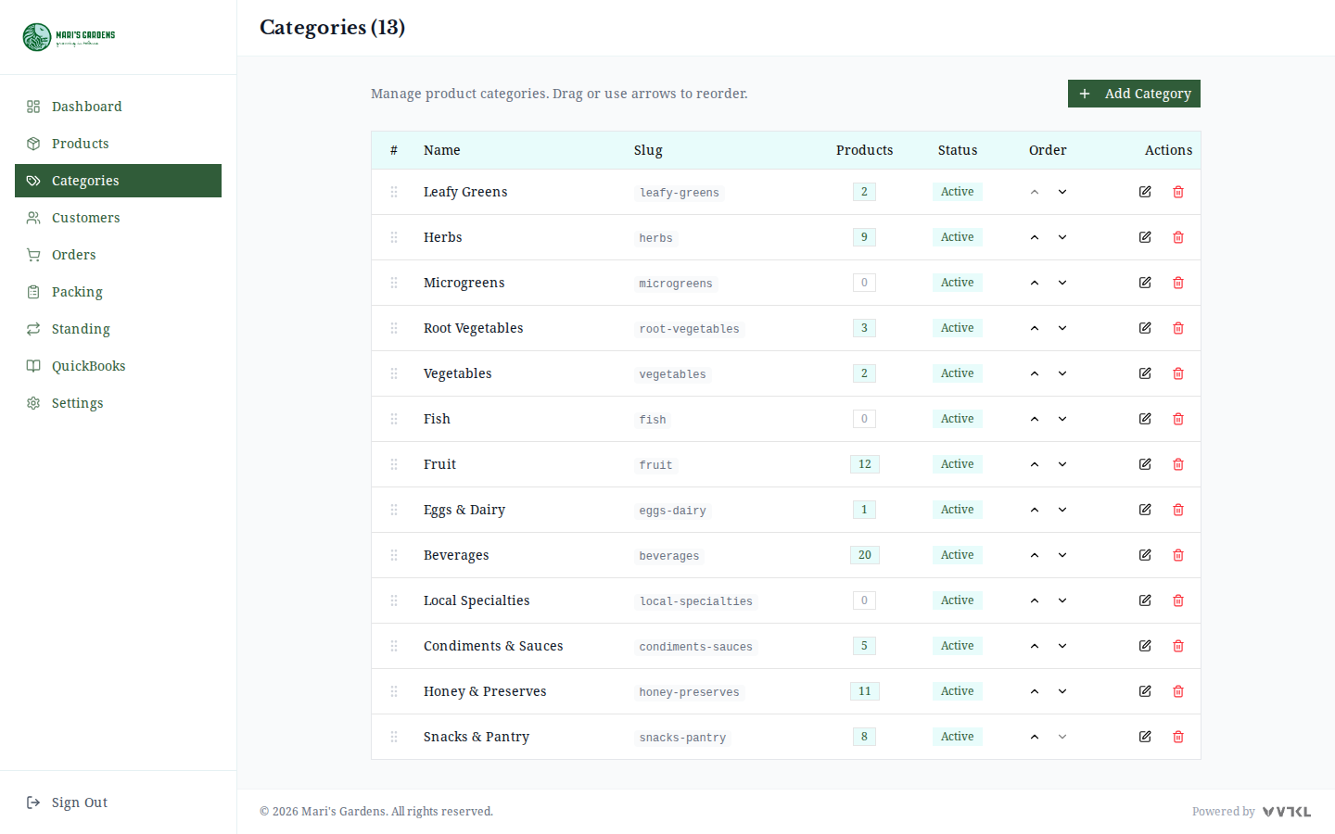The image size is (1335, 834).
Task: Delete the Eggs & Dairy category
Action: 1178,510
